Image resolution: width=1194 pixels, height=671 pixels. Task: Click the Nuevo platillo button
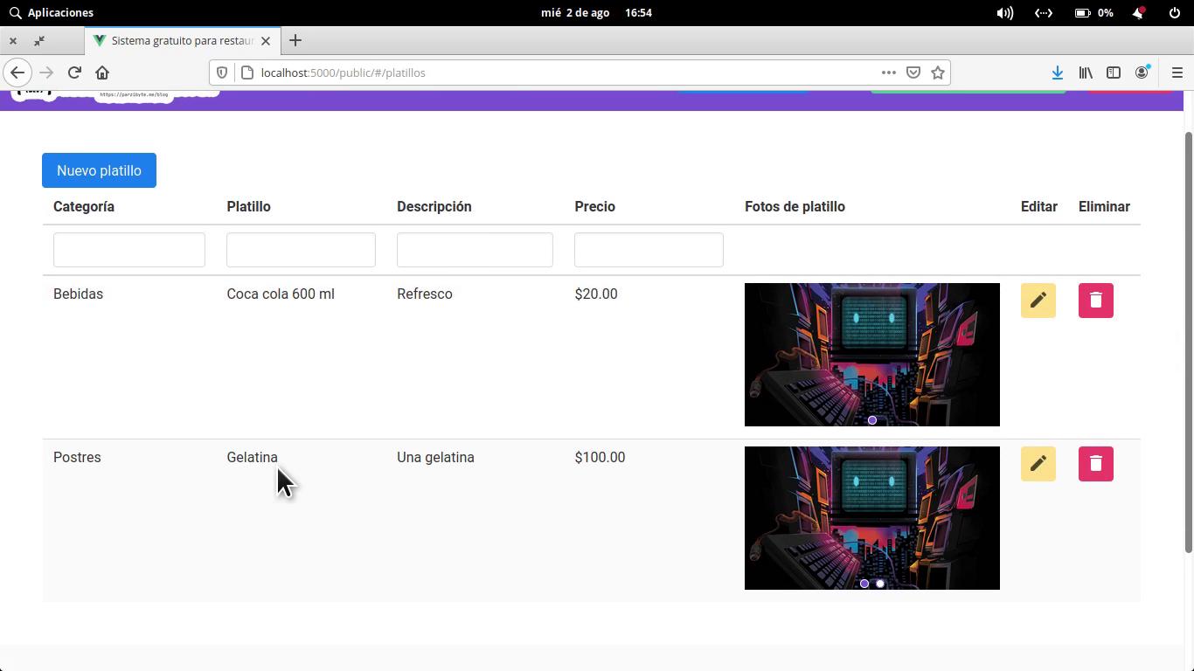[99, 170]
